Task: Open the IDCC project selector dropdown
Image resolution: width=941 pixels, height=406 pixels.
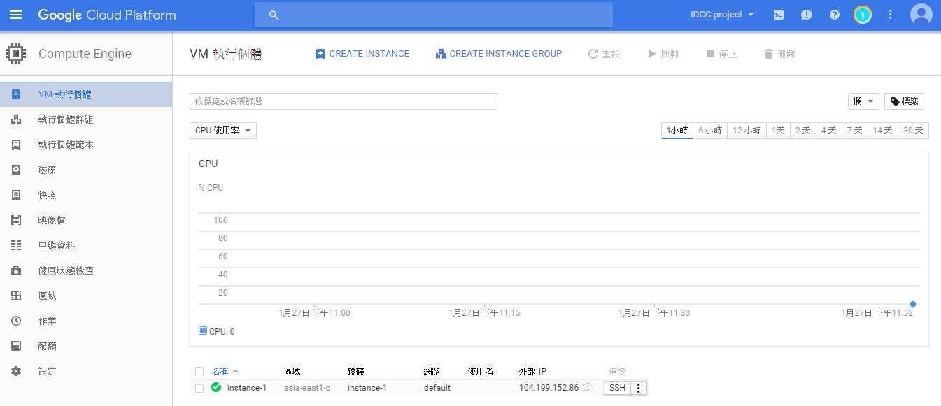Action: click(x=722, y=15)
